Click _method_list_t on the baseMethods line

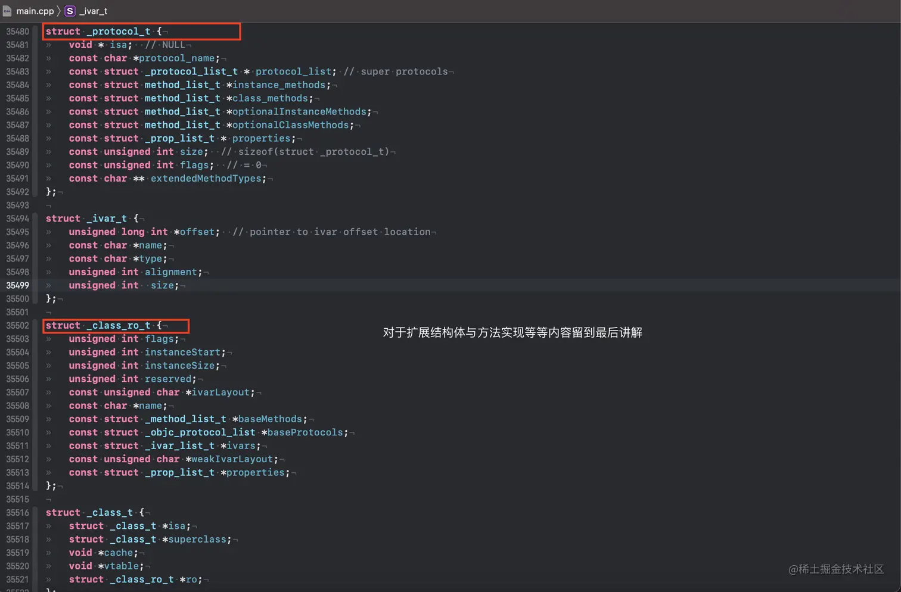pos(185,419)
